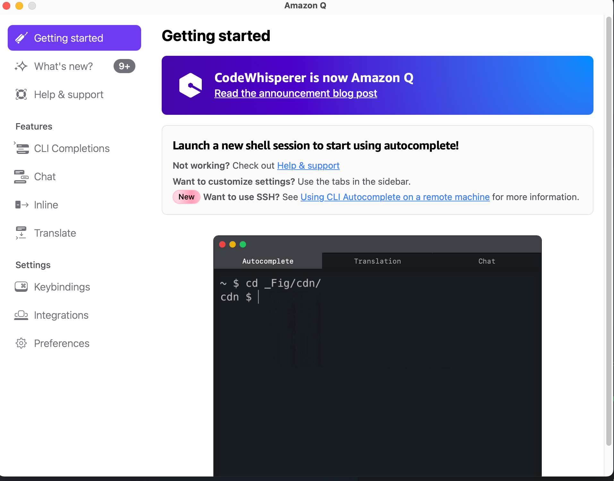This screenshot has width=614, height=481.
Task: Open Read the announcement blog post link
Action: [x=296, y=93]
